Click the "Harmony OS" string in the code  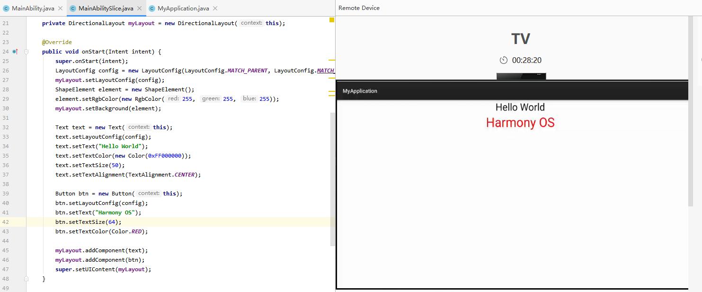(x=114, y=212)
